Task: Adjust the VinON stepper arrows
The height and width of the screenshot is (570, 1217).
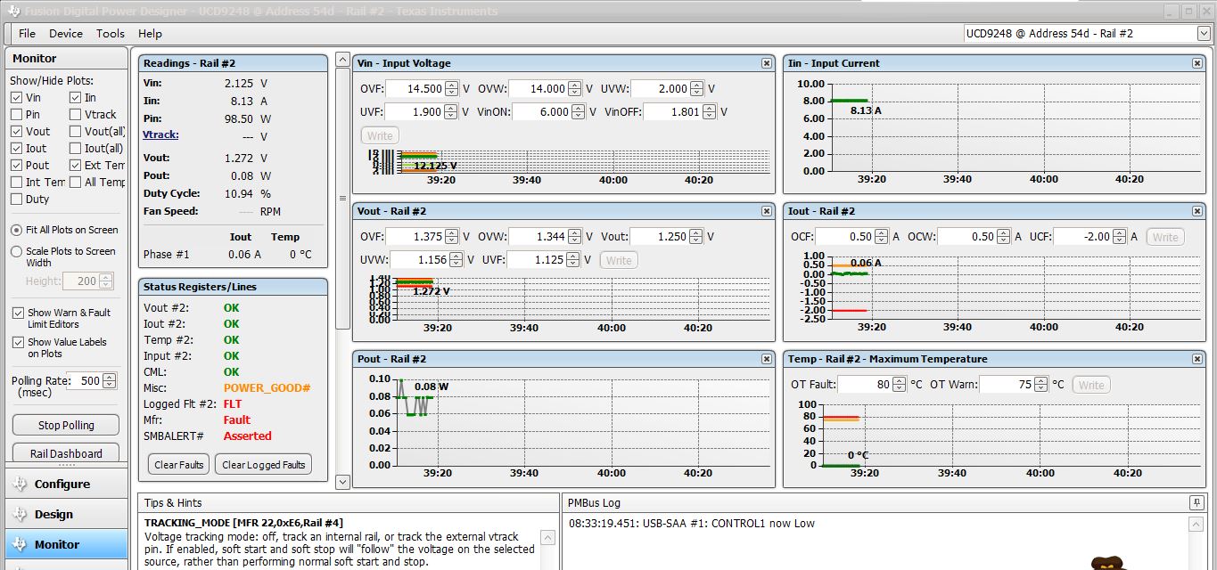Action: (x=578, y=112)
